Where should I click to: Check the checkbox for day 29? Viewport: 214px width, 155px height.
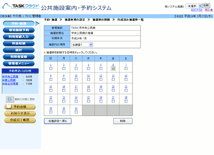tap(51, 112)
